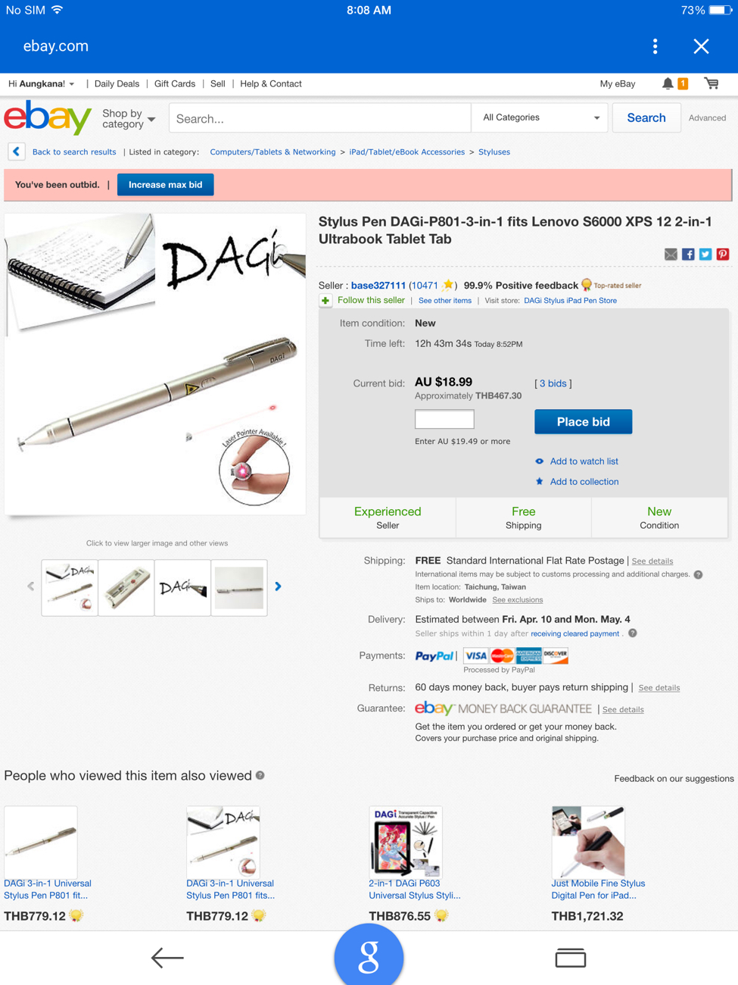This screenshot has height=985, width=738.
Task: Open the shopping cart icon
Action: coord(712,83)
